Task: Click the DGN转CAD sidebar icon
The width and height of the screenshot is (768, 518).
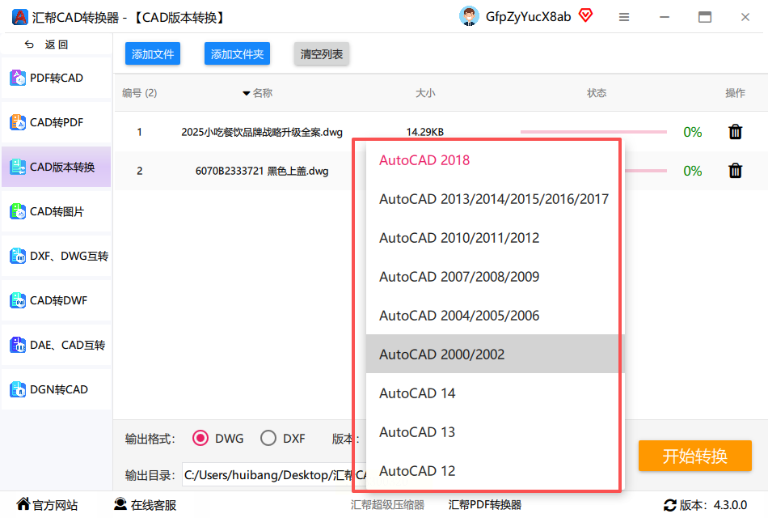Action: pos(18,389)
